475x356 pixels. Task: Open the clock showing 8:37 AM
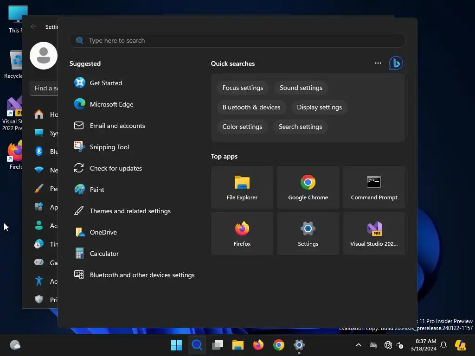(x=424, y=345)
